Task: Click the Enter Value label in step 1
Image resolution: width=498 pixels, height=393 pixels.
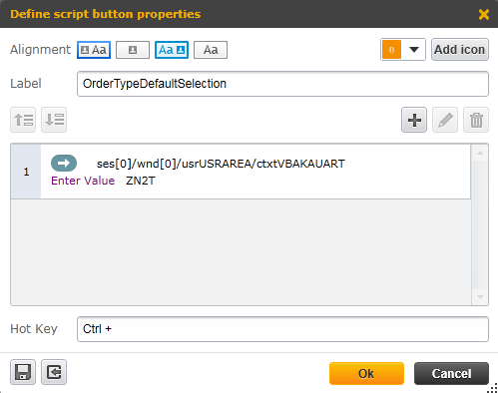Action: (x=83, y=181)
